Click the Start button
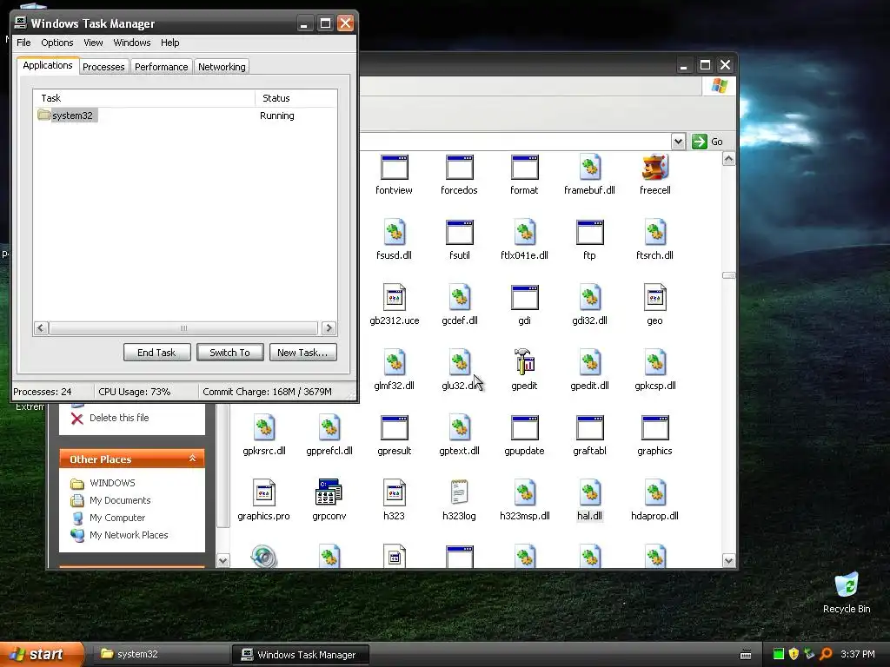 (40, 654)
